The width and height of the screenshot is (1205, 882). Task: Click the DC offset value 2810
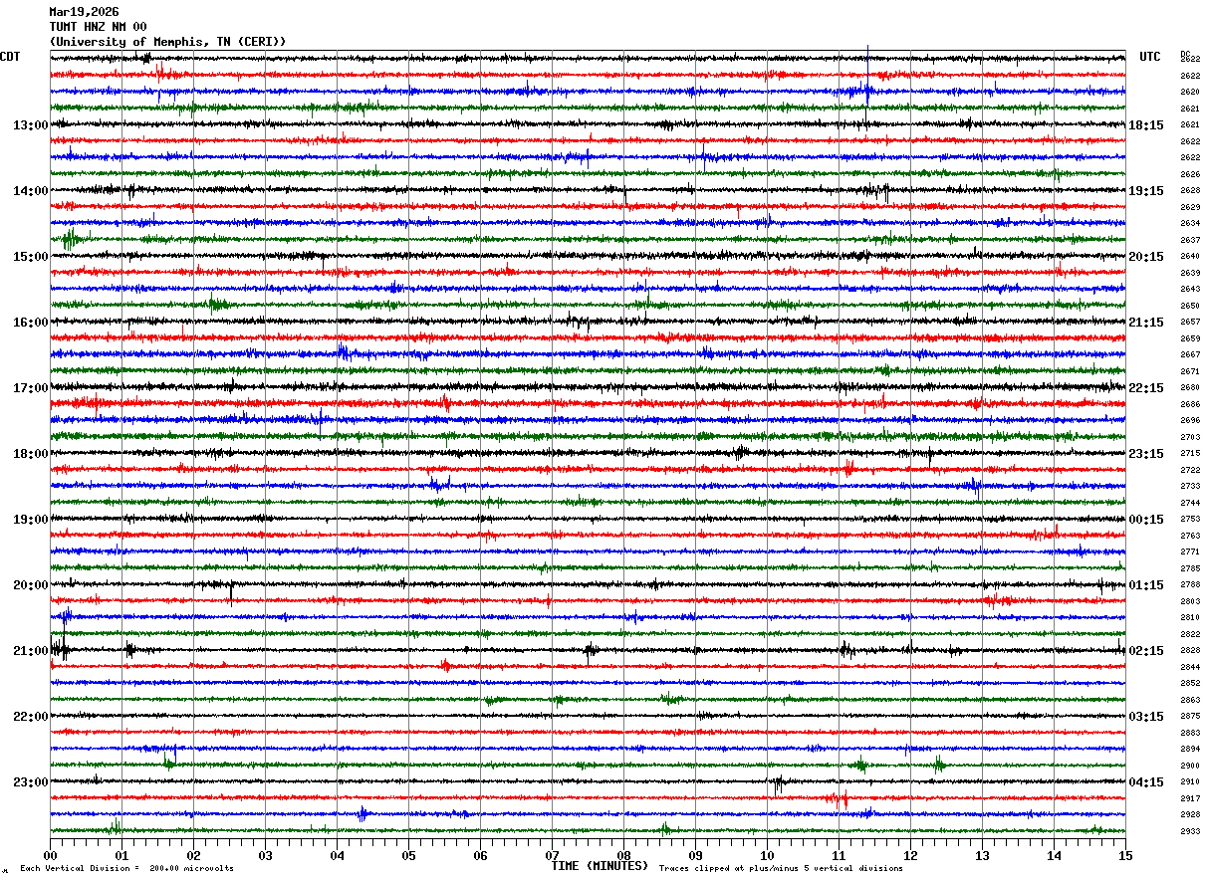[x=1190, y=617]
